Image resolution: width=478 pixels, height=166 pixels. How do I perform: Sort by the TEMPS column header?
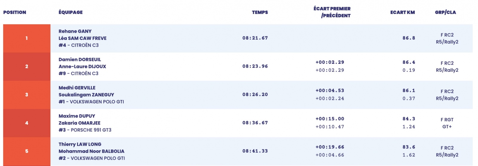[x=260, y=12]
